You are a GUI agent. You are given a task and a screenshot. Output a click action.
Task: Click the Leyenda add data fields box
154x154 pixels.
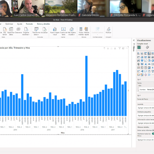point(146,108)
